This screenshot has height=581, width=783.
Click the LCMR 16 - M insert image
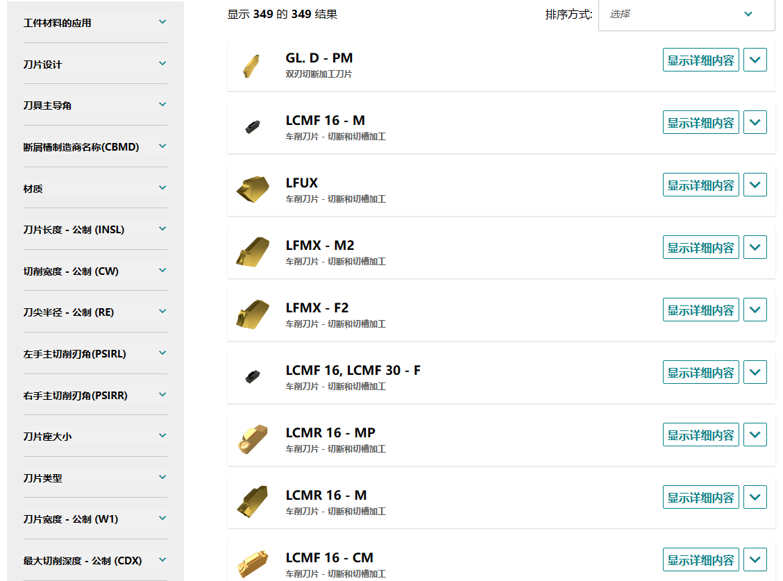coord(251,502)
